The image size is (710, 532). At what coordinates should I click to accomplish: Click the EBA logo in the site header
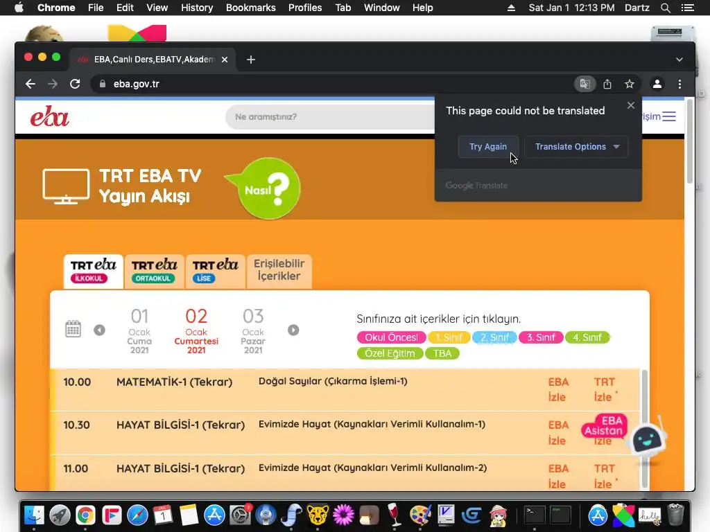click(50, 116)
